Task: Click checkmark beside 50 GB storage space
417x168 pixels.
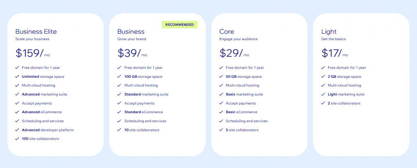Action: tap(221, 76)
